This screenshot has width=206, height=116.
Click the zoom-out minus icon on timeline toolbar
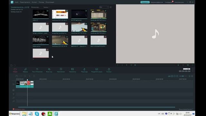(174, 76)
